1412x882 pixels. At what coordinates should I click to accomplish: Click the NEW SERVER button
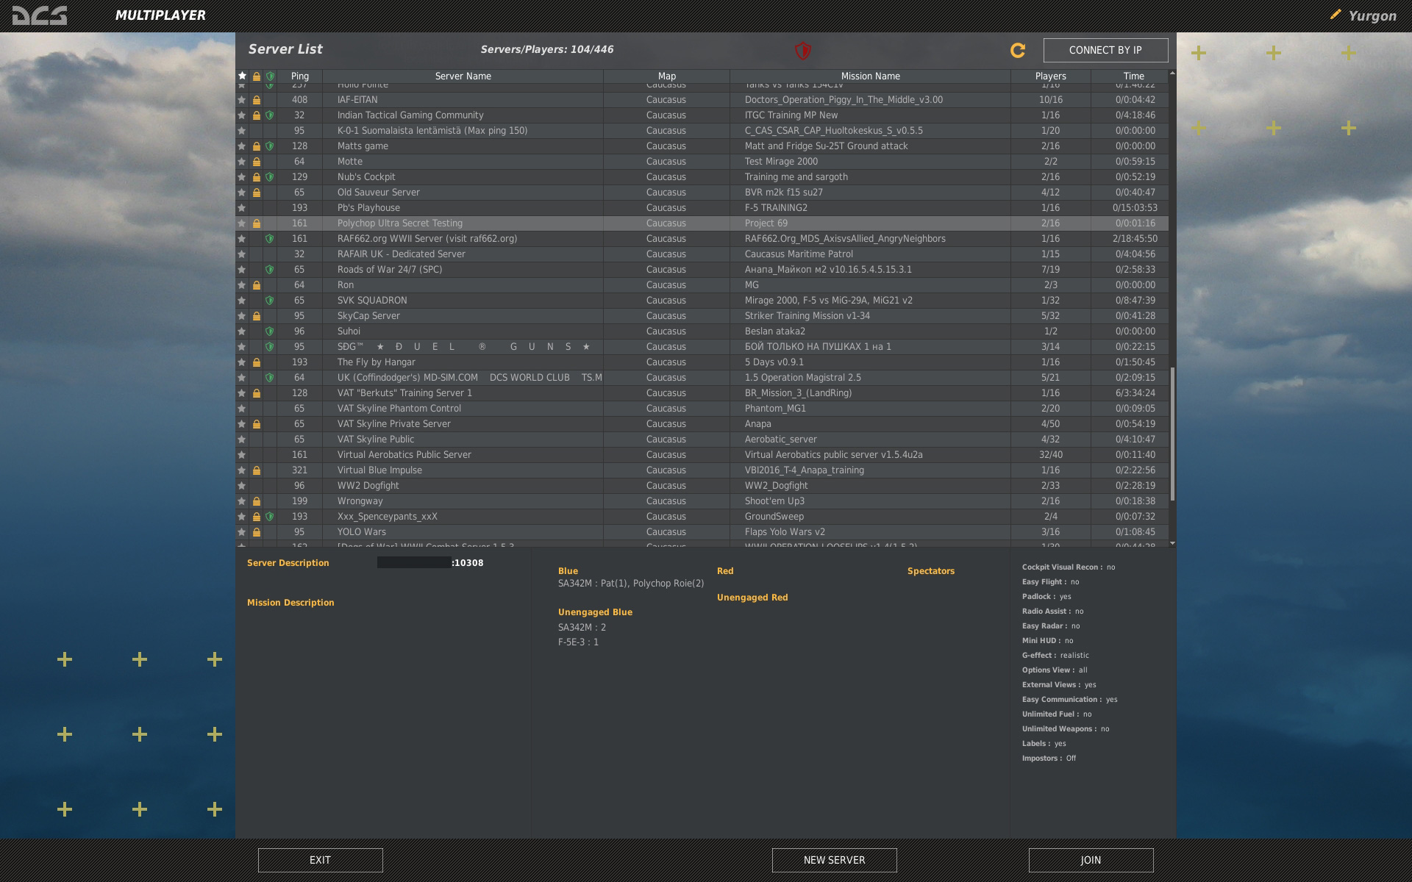pos(834,860)
